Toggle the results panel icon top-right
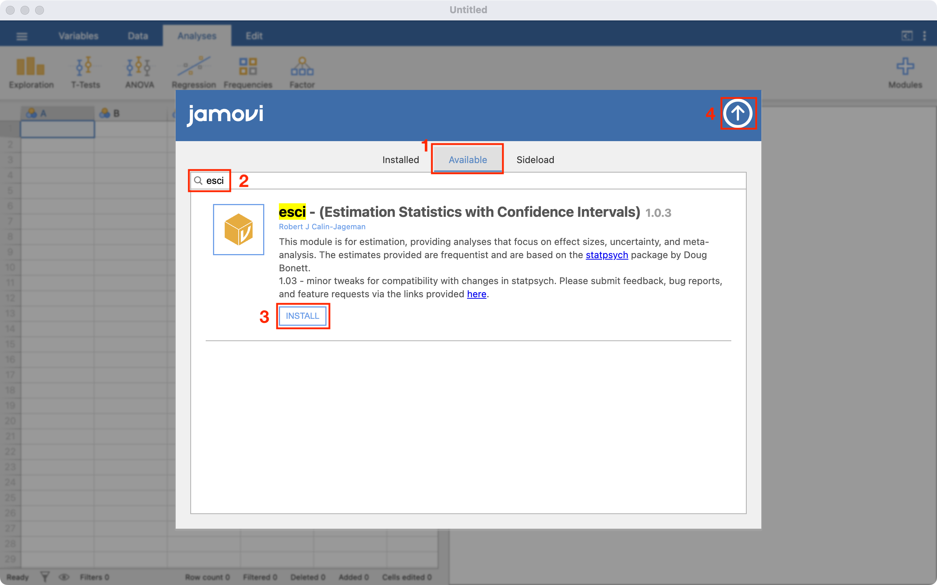 [907, 36]
